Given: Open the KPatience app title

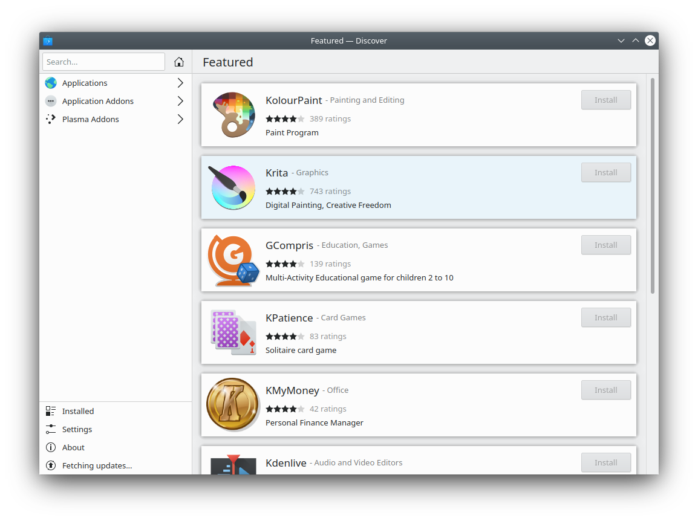Looking at the screenshot, I should [289, 318].
